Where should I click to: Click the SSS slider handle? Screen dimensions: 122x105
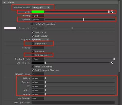(x=46, y=86)
